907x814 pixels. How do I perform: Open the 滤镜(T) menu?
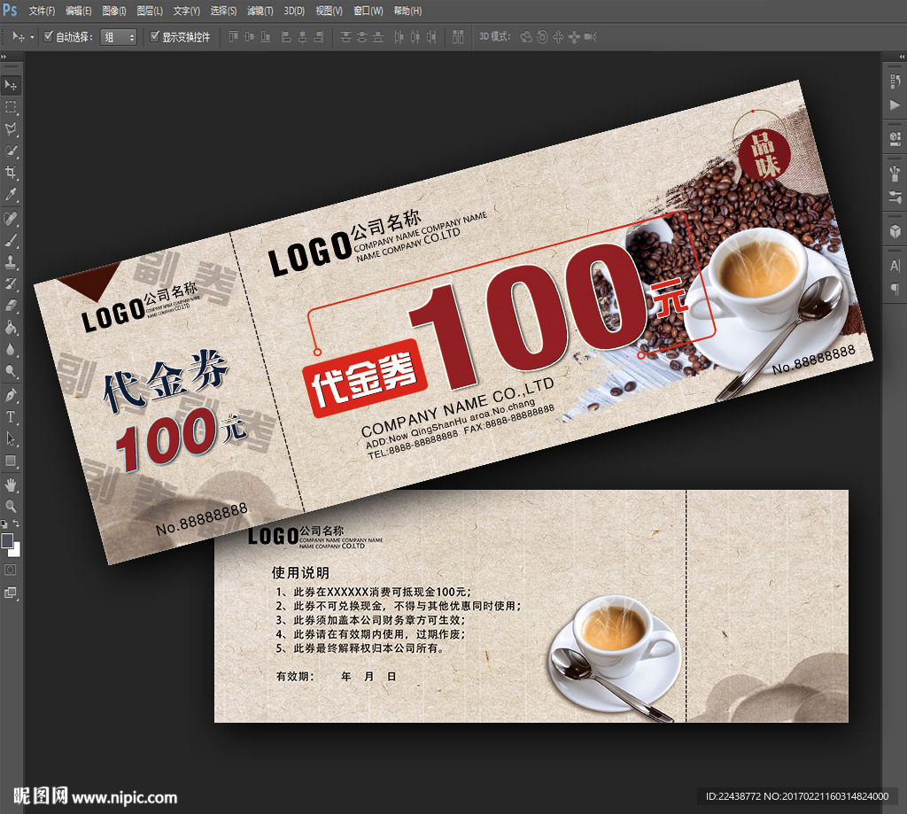pos(260,11)
